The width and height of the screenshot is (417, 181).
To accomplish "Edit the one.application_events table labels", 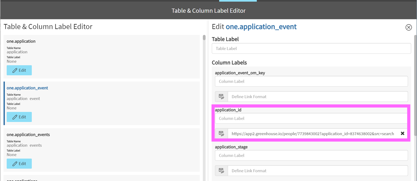I will [x=19, y=163].
